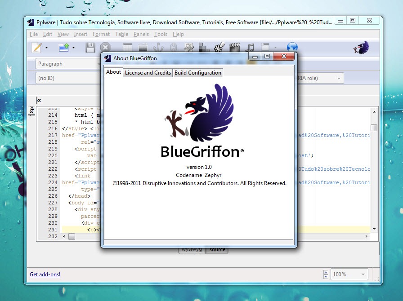Open the Tools menu
This screenshot has width=403, height=301.
tap(161, 34)
